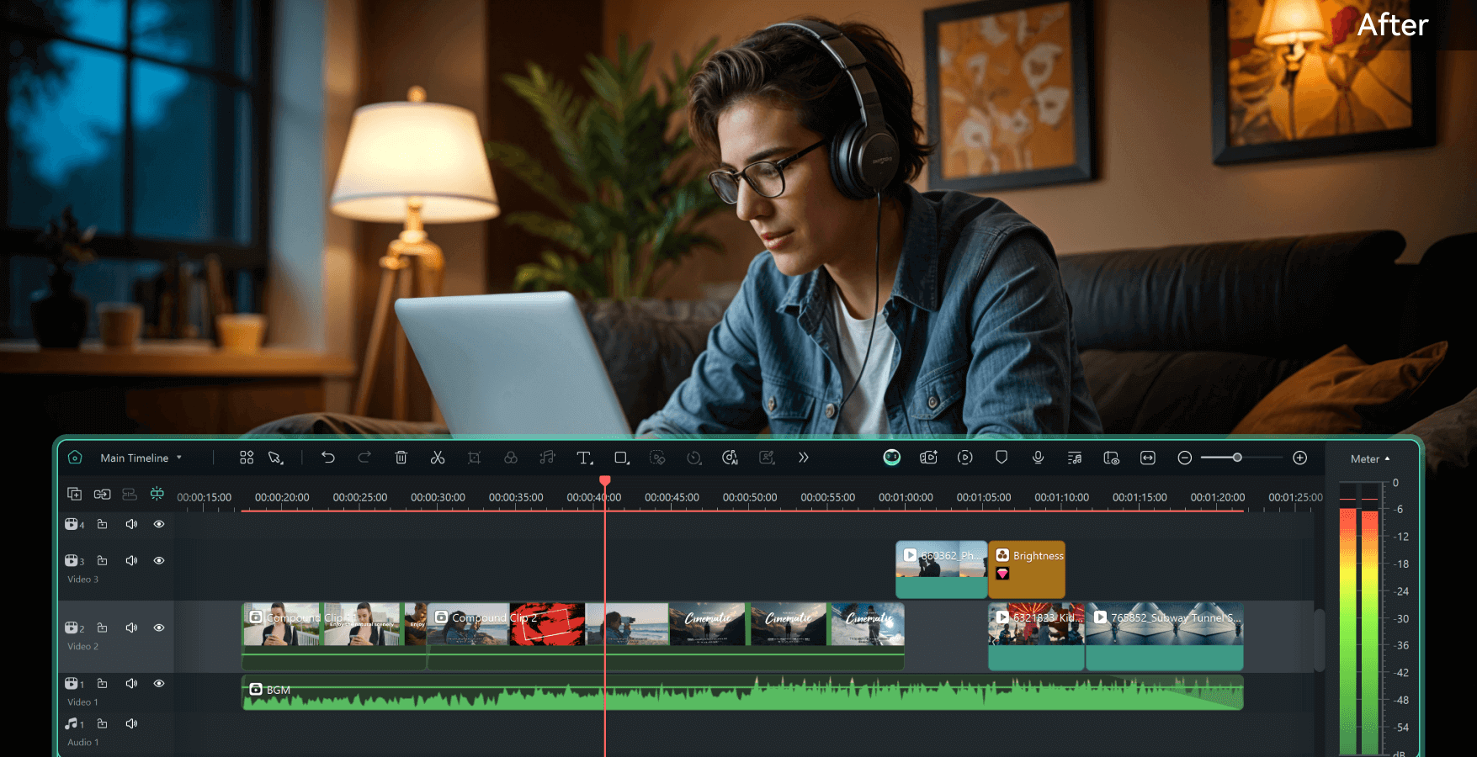Open the audio music note tool
Image resolution: width=1477 pixels, height=757 pixels.
(x=548, y=458)
